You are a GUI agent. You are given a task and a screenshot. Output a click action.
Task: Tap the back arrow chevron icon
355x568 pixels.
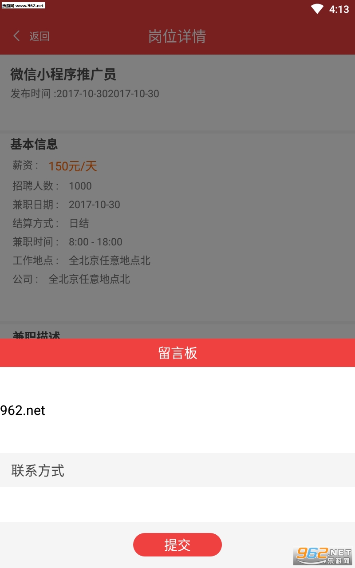click(17, 36)
